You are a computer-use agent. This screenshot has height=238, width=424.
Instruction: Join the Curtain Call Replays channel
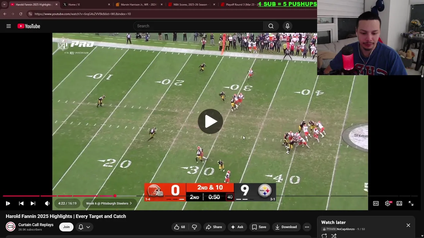click(x=66, y=227)
